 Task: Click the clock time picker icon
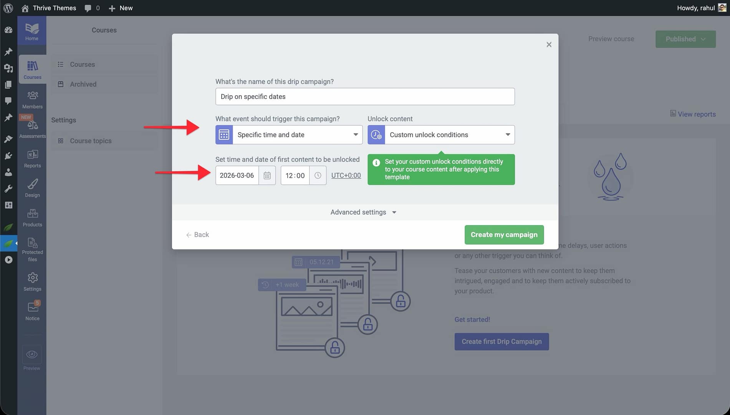318,176
